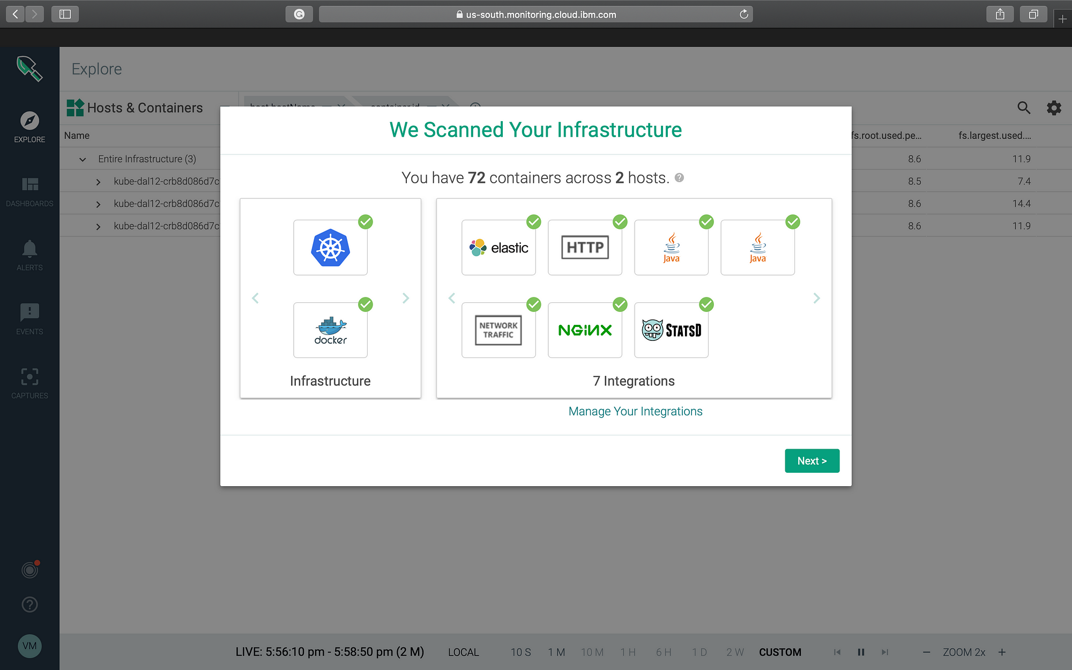Collapse the Entire Infrastructure (3) row

tap(83, 159)
